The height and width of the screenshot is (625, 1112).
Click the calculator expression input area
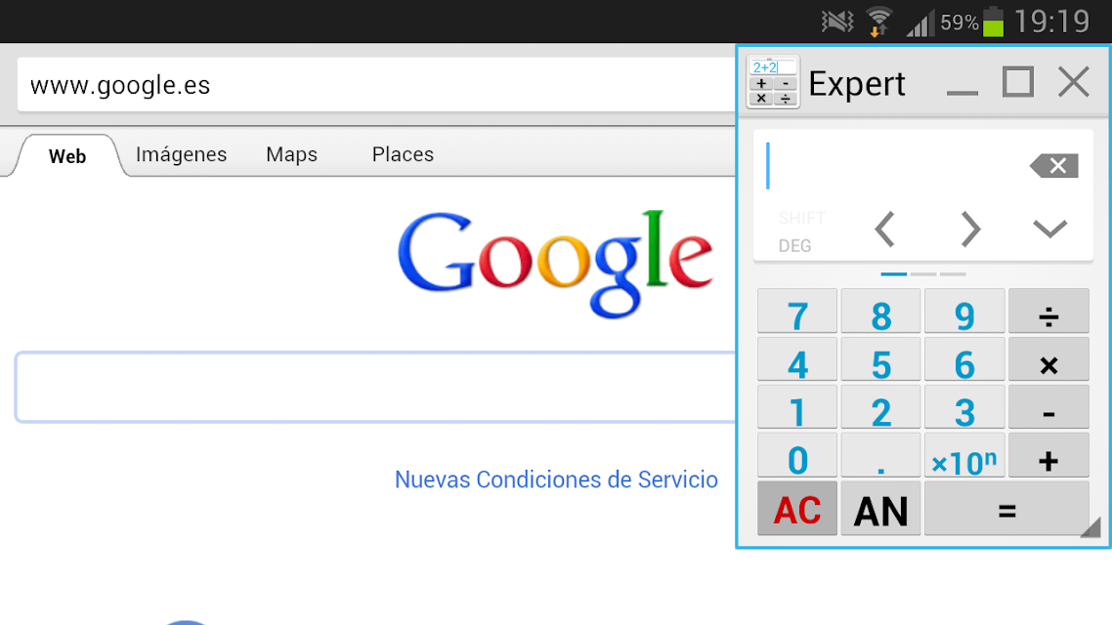point(891,167)
